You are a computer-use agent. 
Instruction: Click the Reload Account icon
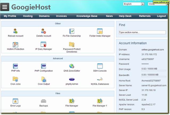coord(15,31)
